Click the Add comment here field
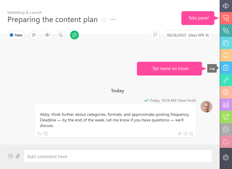 coord(118,156)
